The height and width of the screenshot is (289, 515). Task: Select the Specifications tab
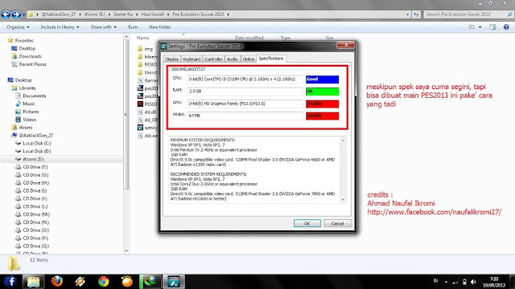[271, 59]
